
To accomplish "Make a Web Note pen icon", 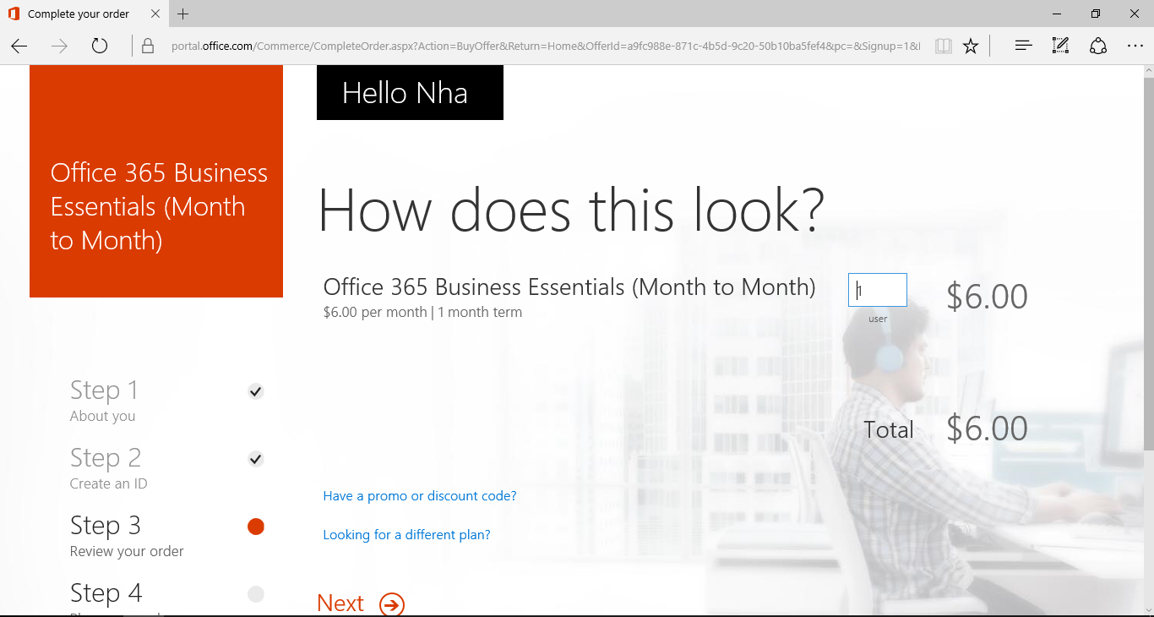I will point(1060,46).
